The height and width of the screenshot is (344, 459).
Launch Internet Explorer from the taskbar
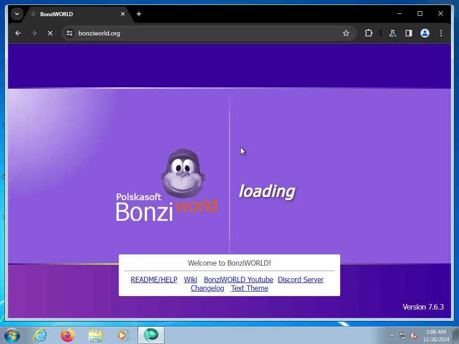40,335
